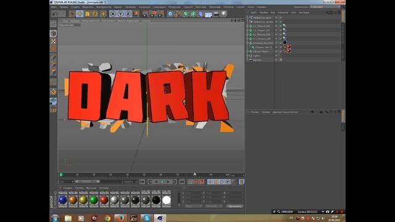Select the yellow material sphere

click(x=83, y=200)
